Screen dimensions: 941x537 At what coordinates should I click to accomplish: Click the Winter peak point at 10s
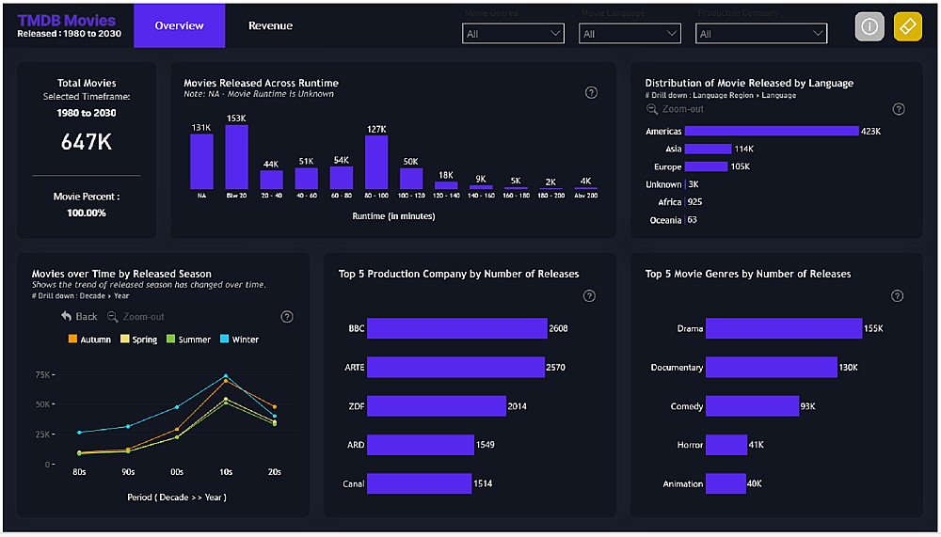(226, 375)
